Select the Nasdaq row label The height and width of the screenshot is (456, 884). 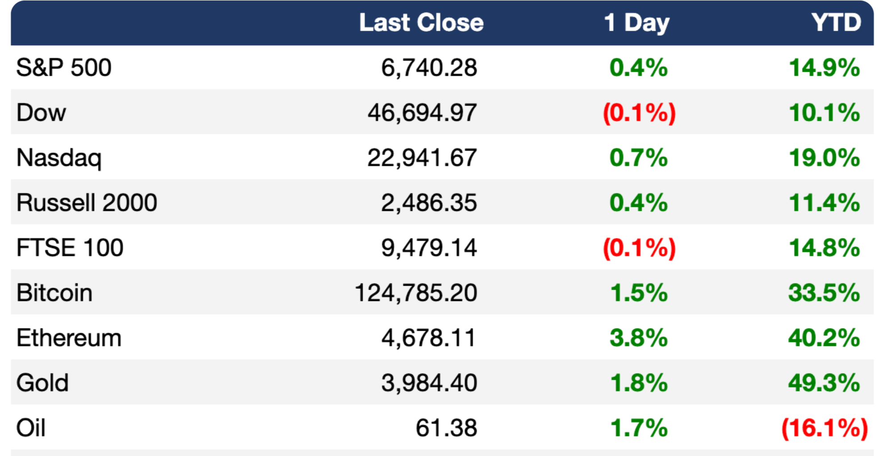click(x=59, y=158)
